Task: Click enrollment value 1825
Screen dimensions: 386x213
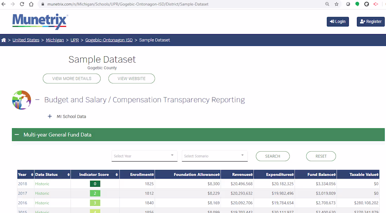Action: (149, 184)
